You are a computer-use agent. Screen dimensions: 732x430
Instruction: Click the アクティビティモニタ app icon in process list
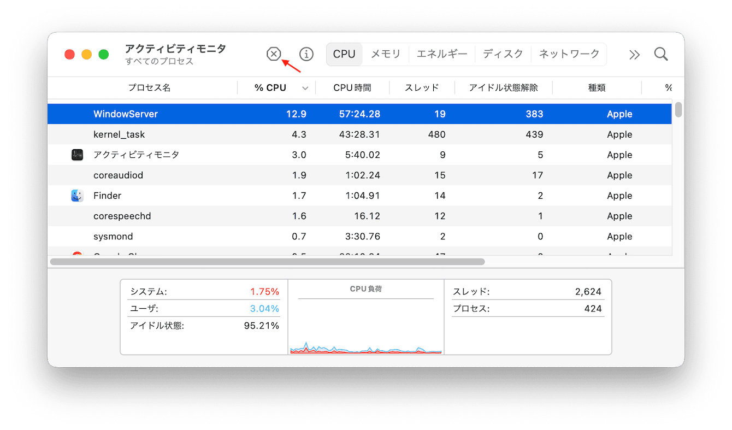click(77, 155)
